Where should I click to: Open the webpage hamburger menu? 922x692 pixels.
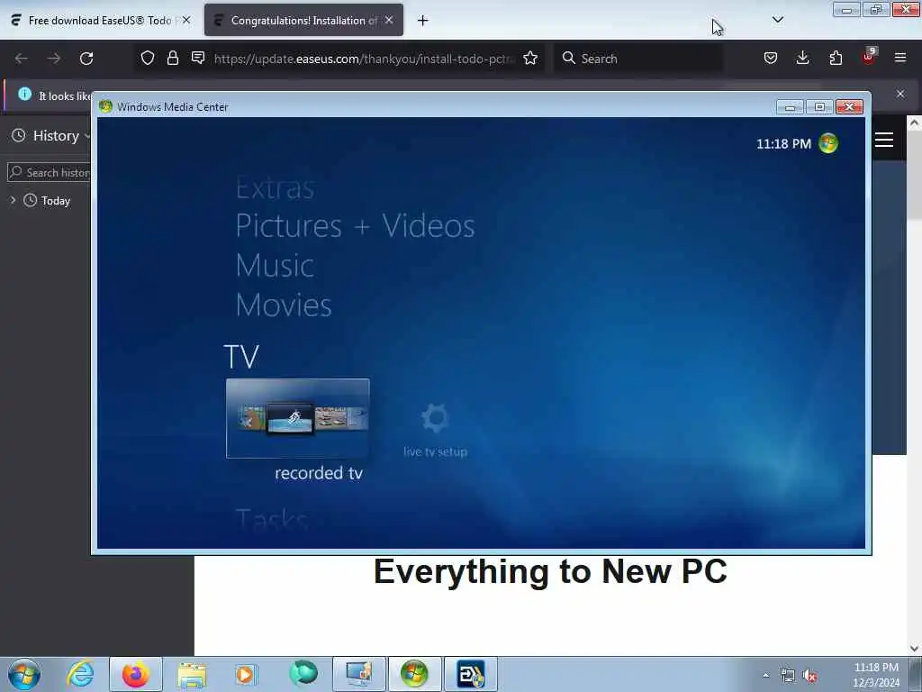884,140
